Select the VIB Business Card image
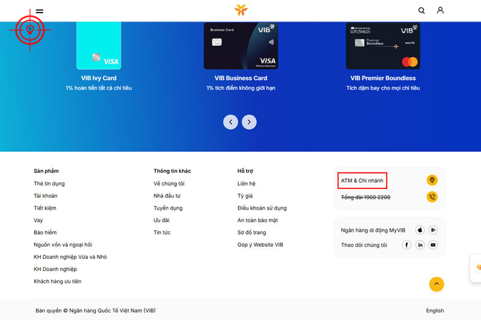The image size is (481, 320). pos(241,46)
